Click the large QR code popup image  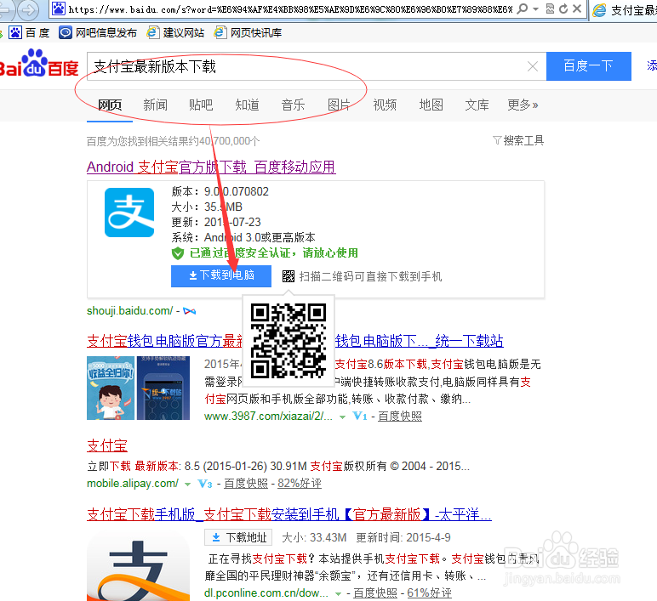(289, 341)
